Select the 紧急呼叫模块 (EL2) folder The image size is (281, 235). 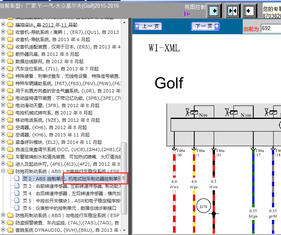59,142
